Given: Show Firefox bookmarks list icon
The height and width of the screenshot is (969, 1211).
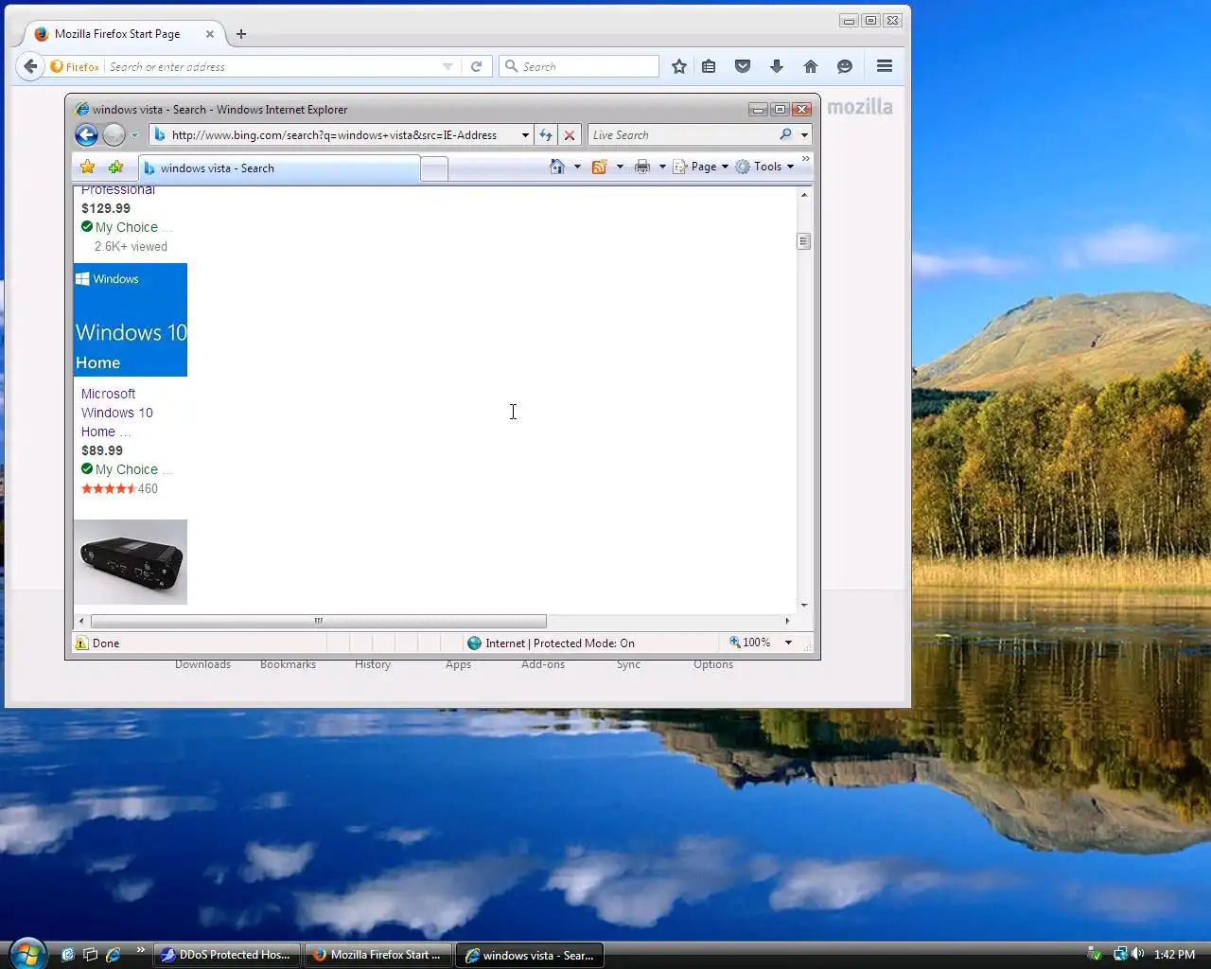Looking at the screenshot, I should pos(709,66).
